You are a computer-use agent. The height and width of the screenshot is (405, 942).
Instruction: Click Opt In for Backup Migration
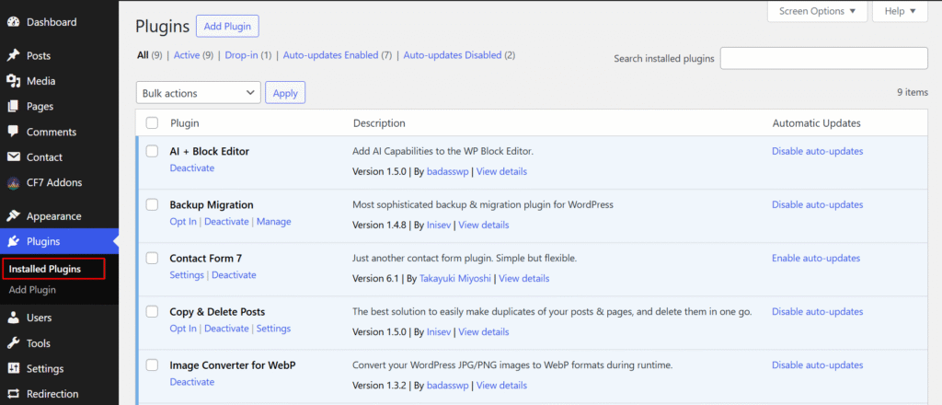point(183,222)
